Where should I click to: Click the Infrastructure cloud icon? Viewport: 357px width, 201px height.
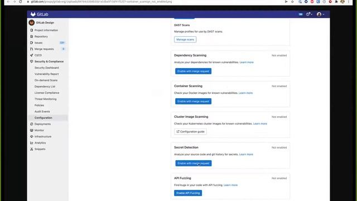point(31,136)
